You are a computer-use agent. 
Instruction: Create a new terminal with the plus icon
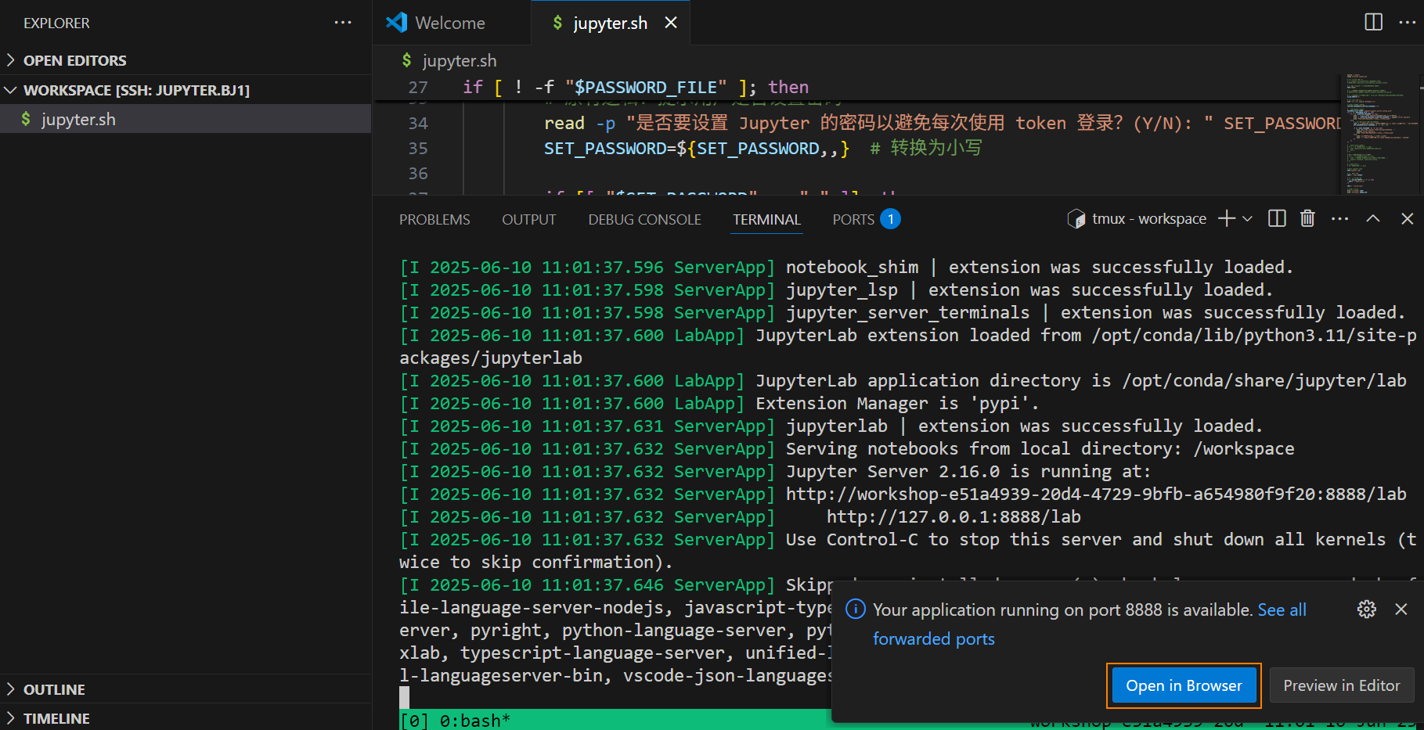(x=1227, y=219)
